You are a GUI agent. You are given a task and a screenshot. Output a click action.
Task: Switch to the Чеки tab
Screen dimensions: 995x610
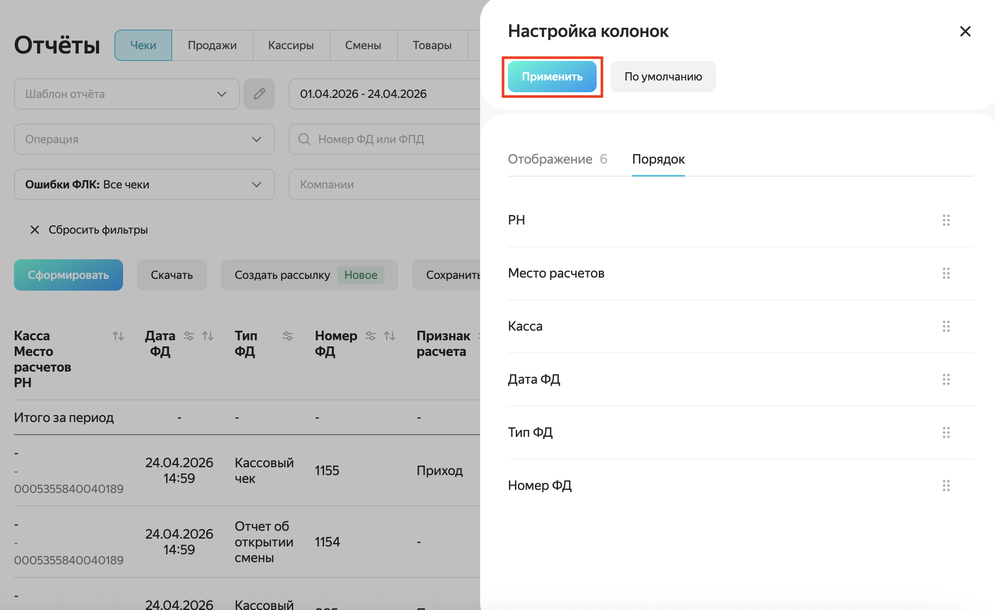tap(143, 45)
